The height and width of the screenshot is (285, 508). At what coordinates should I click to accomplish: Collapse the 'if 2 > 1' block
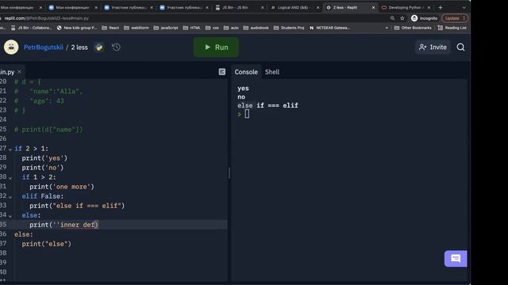coord(10,150)
